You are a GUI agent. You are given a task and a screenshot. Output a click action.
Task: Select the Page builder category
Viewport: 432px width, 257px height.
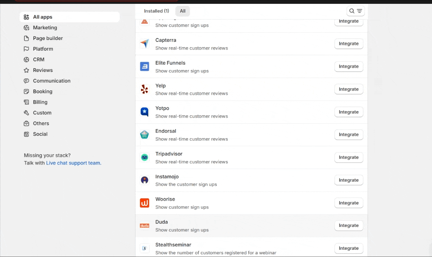click(48, 38)
